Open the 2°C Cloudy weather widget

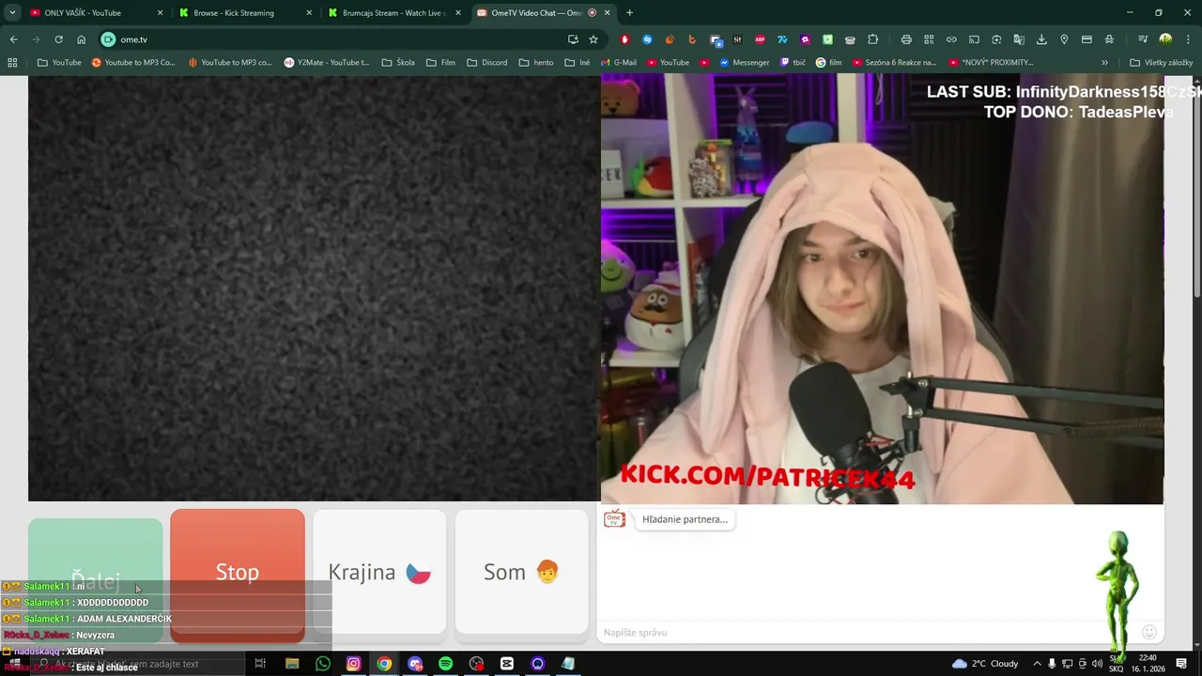[985, 664]
